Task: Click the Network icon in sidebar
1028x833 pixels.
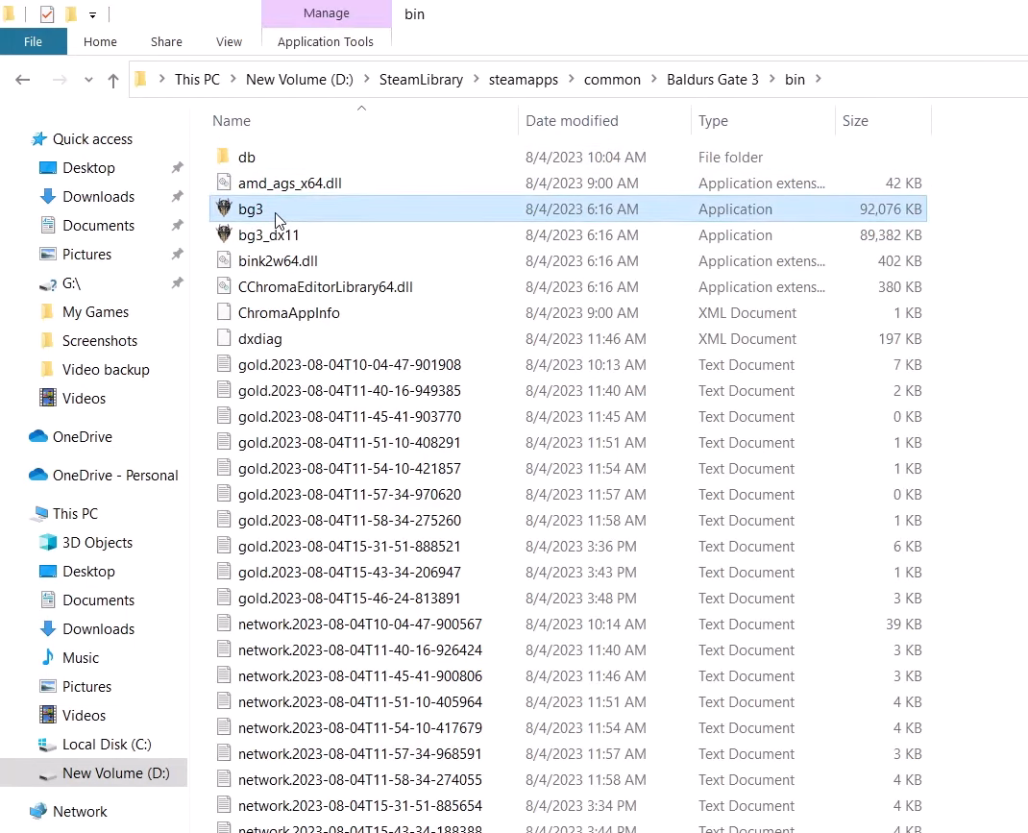Action: point(38,811)
